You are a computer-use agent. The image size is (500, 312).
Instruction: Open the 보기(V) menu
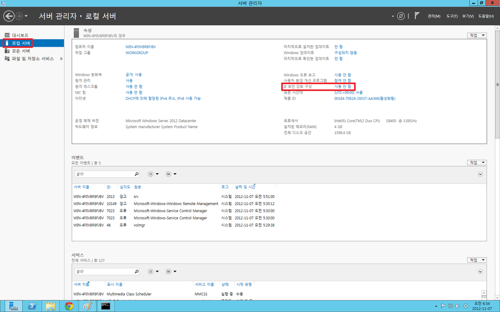click(x=468, y=16)
